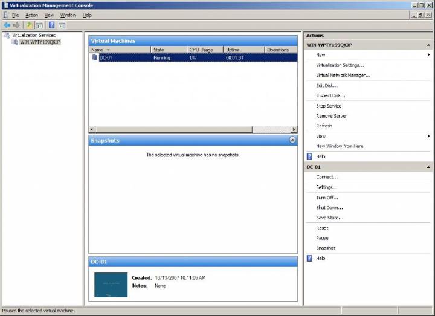This screenshot has width=435, height=316.
Task: Open the Window menu
Action: [x=68, y=15]
